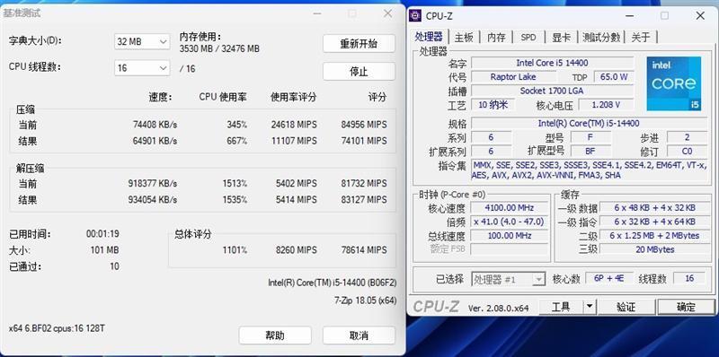Switch to the SPD tab in CPU-Z
The width and height of the screenshot is (719, 357).
[x=528, y=37]
